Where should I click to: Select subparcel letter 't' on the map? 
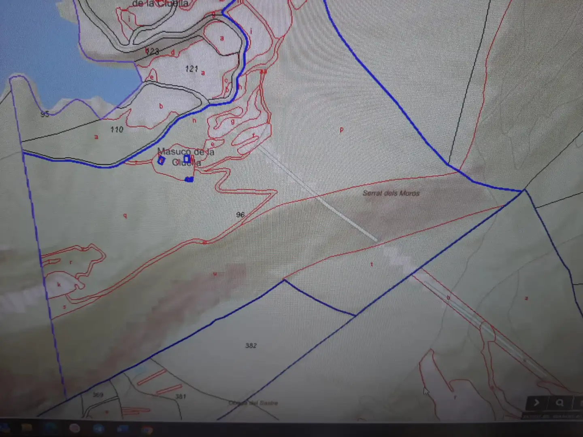372,264
